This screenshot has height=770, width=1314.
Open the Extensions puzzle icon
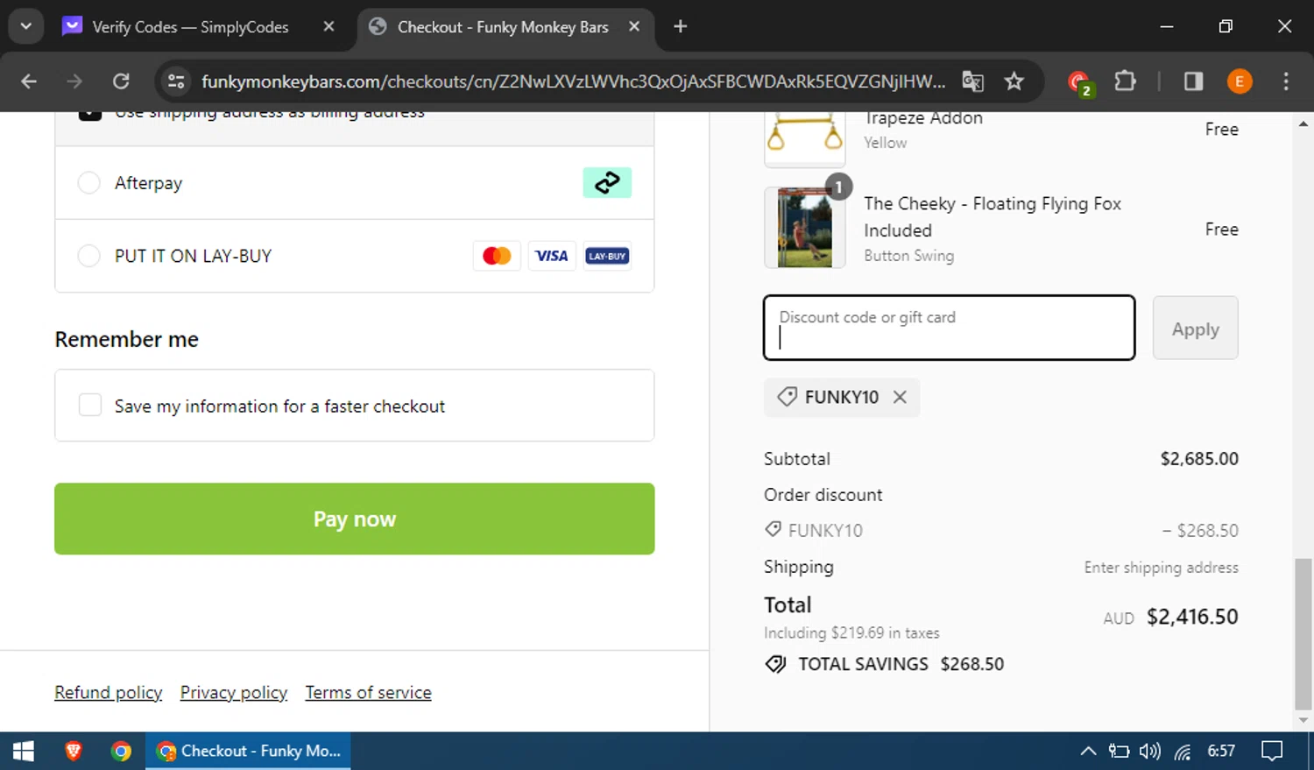pyautogui.click(x=1125, y=81)
